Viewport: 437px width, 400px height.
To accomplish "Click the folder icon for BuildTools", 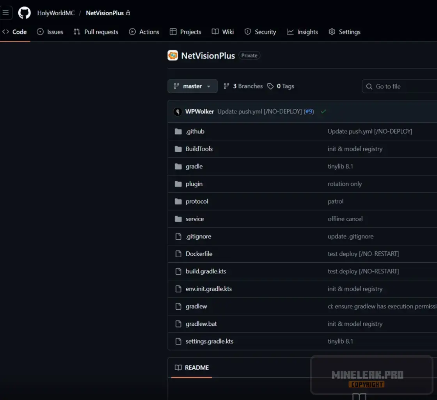I will coord(178,149).
